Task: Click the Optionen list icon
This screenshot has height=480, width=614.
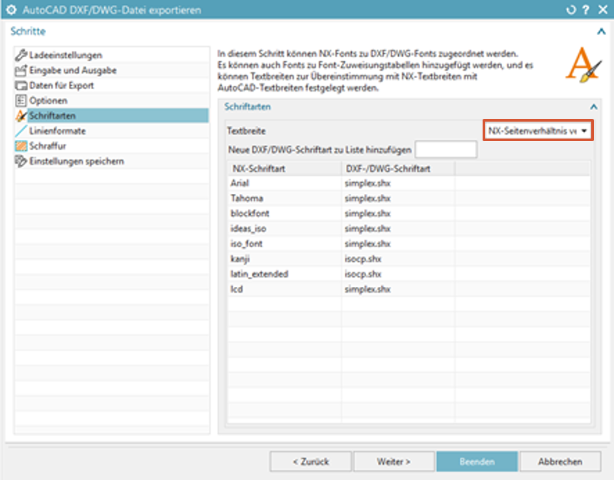Action: 21,101
